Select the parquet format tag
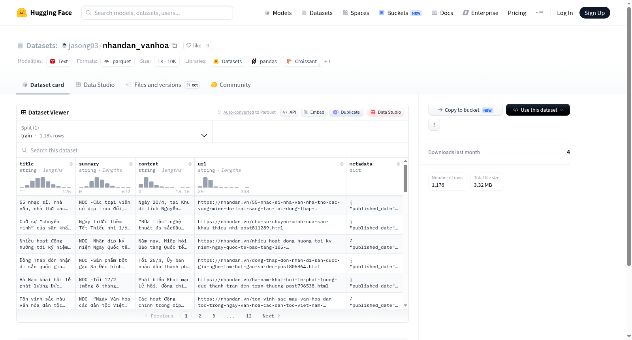 (118, 62)
